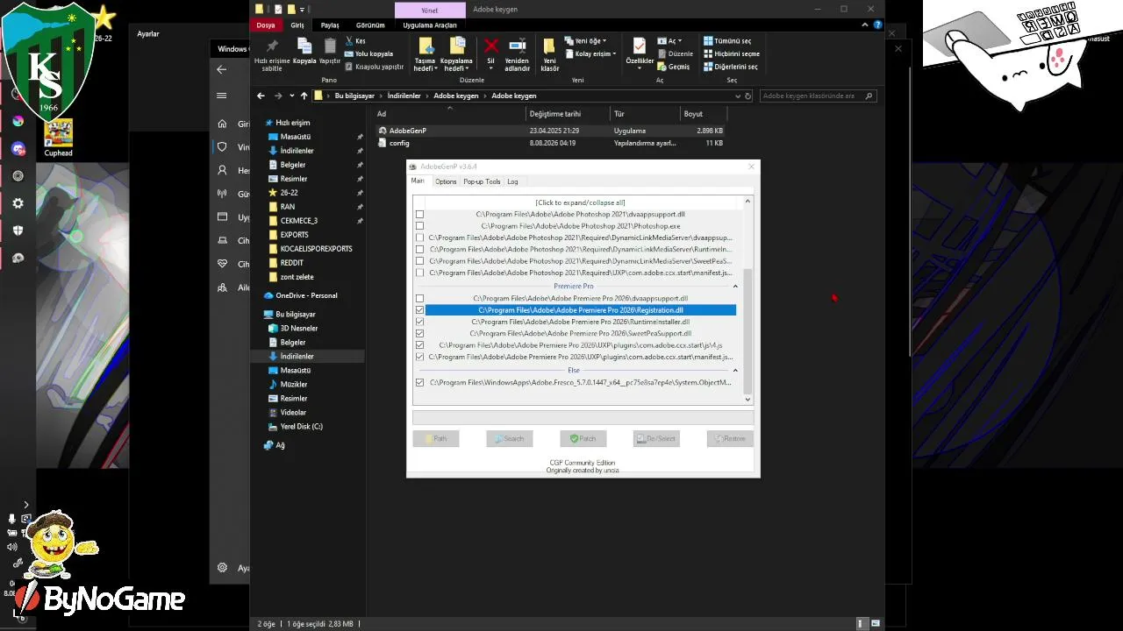Open 3D Nesneler in navigation pane
This screenshot has width=1123, height=631.
[299, 329]
